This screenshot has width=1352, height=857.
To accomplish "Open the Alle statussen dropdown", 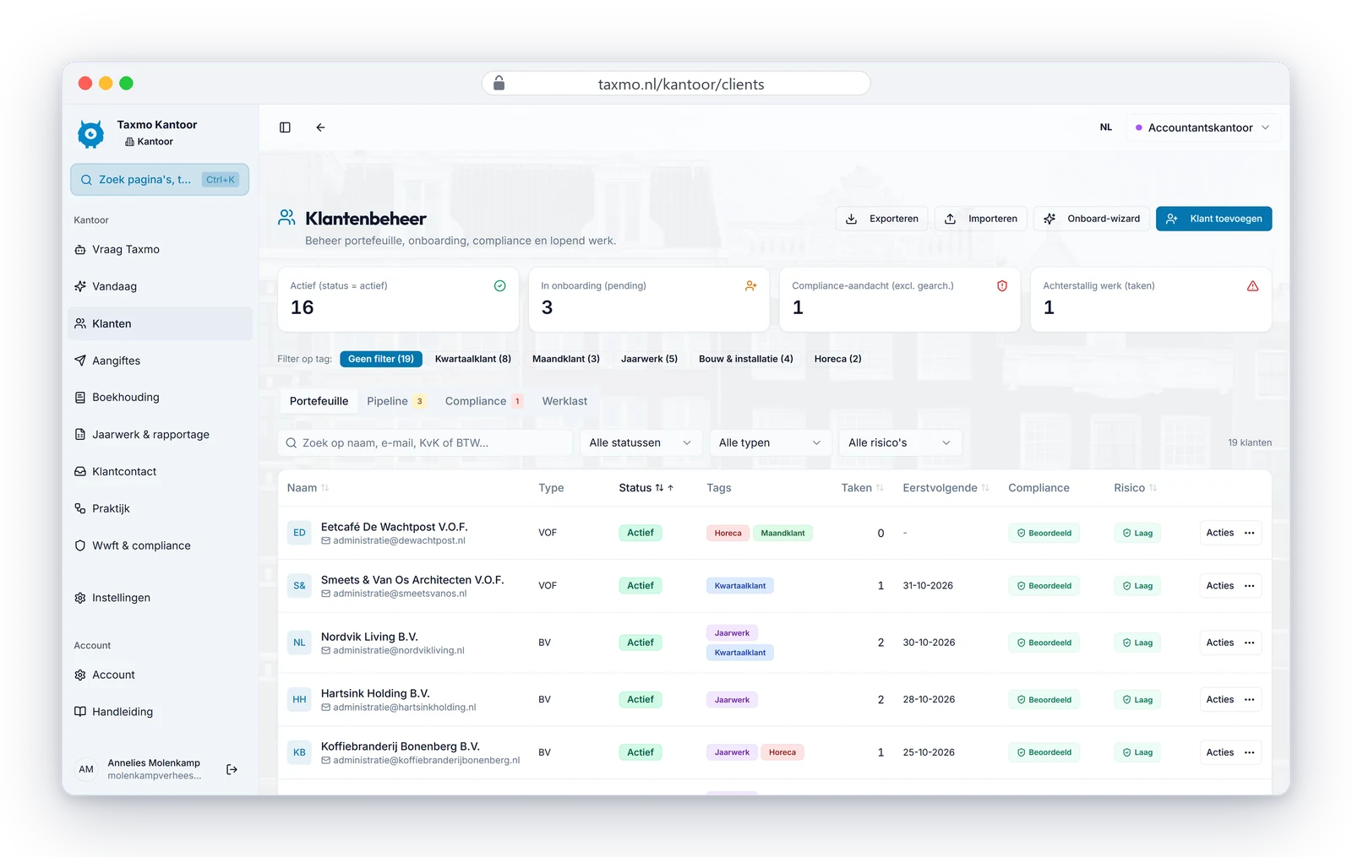I will pos(641,443).
